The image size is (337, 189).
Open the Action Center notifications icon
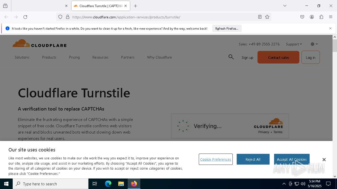pos(328,184)
